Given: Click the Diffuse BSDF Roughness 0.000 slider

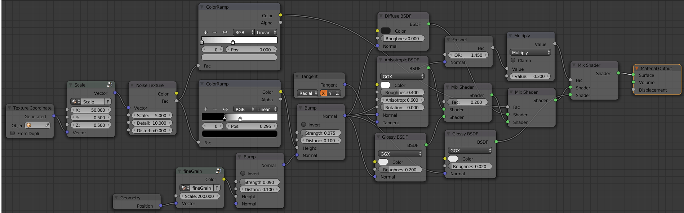Looking at the screenshot, I should coord(403,38).
